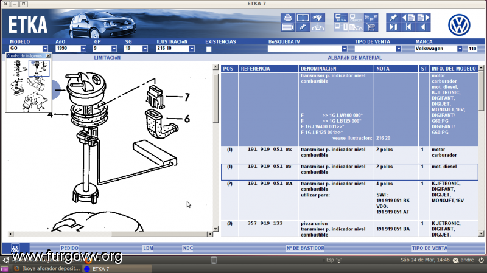Click the NOTA column header

pyautogui.click(x=396, y=69)
